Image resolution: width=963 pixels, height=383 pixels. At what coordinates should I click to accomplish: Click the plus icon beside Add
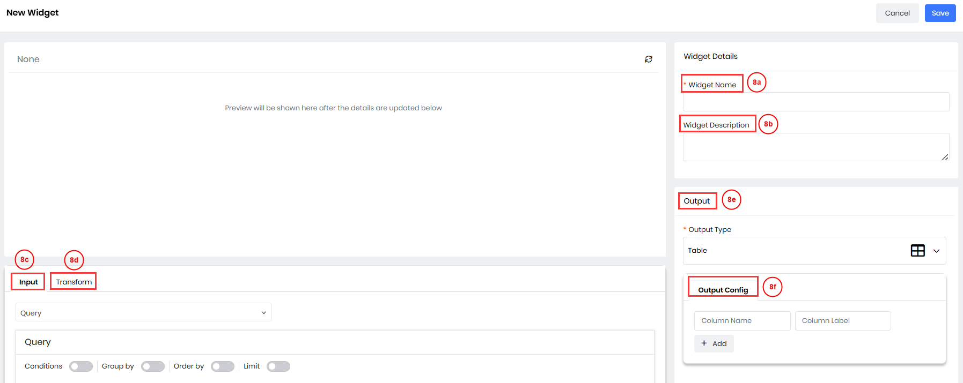[x=704, y=343]
